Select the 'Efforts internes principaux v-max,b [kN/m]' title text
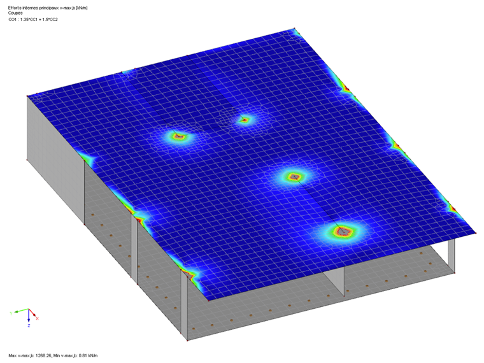The image size is (484, 363). coord(48,8)
